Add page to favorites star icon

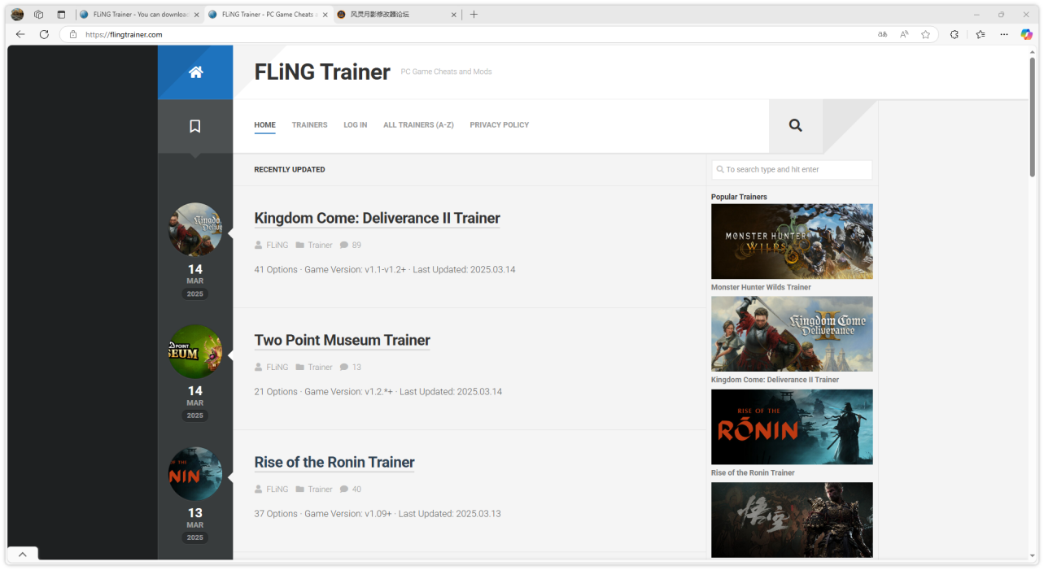click(925, 34)
